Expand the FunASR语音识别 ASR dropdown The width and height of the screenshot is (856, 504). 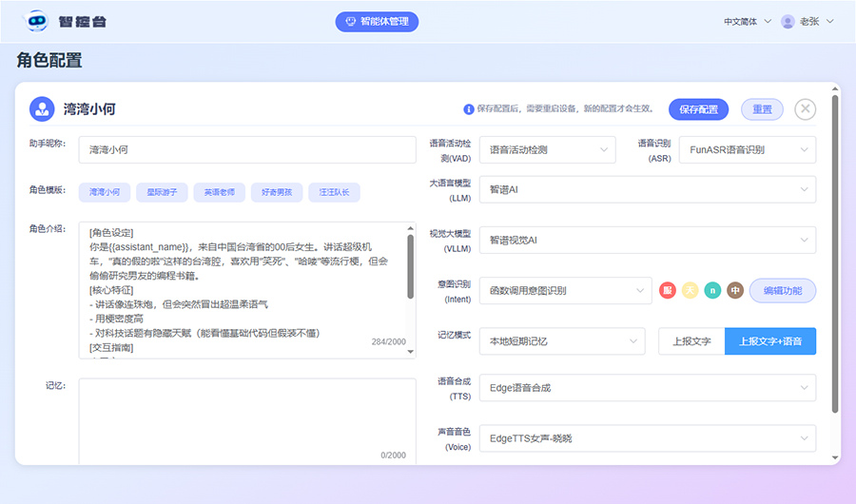tap(747, 149)
